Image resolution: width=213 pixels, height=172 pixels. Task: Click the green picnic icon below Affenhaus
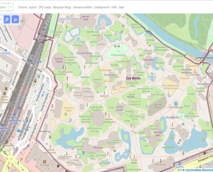coord(114,151)
